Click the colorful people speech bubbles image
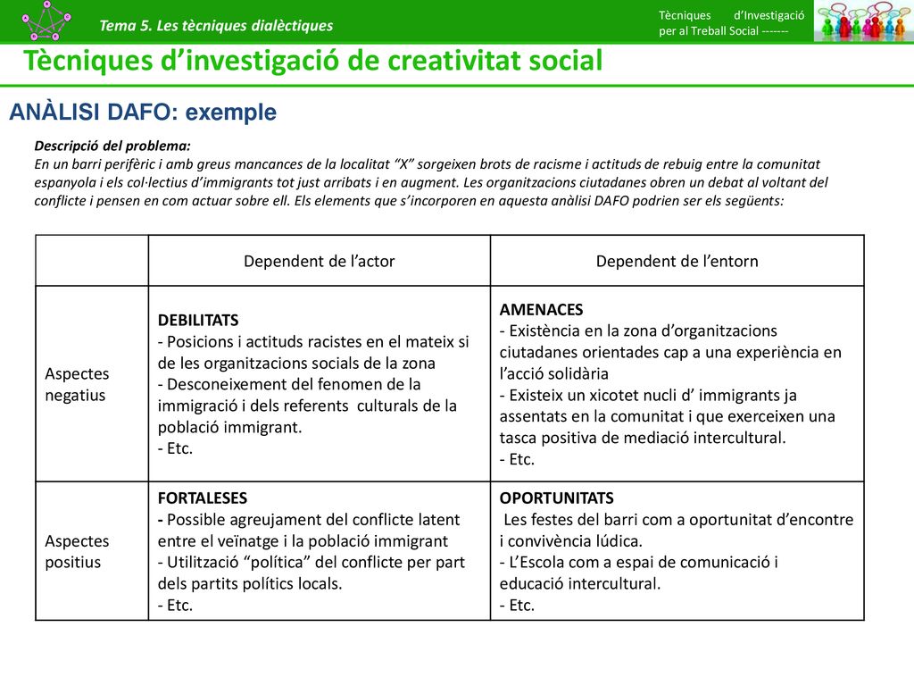This screenshot has height=686, width=914. tap(863, 21)
